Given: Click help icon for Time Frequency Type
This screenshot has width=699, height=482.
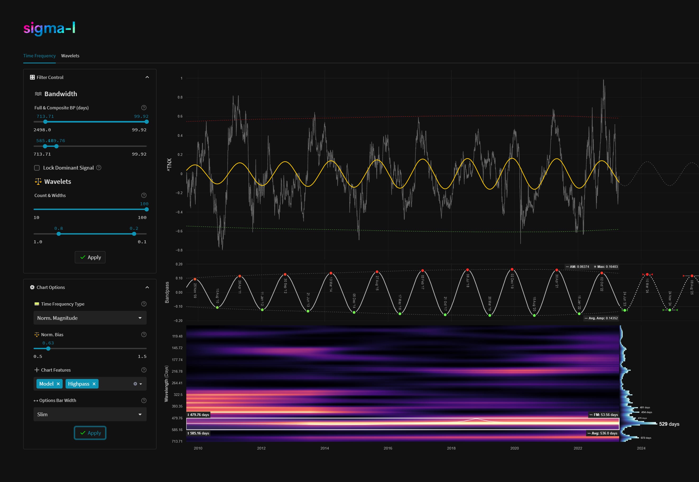Looking at the screenshot, I should [x=144, y=304].
